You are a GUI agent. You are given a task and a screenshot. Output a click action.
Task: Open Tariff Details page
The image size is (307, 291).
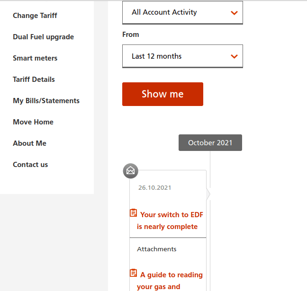(34, 79)
